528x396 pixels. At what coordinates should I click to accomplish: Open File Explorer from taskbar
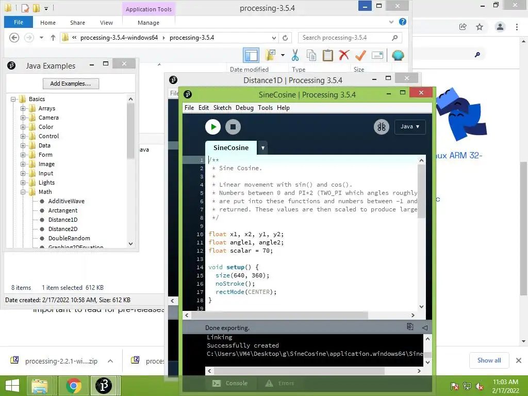[x=40, y=386]
